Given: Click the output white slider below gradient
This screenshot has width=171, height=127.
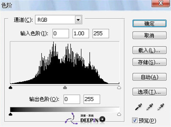Looking at the screenshot, I should coord(119,114).
